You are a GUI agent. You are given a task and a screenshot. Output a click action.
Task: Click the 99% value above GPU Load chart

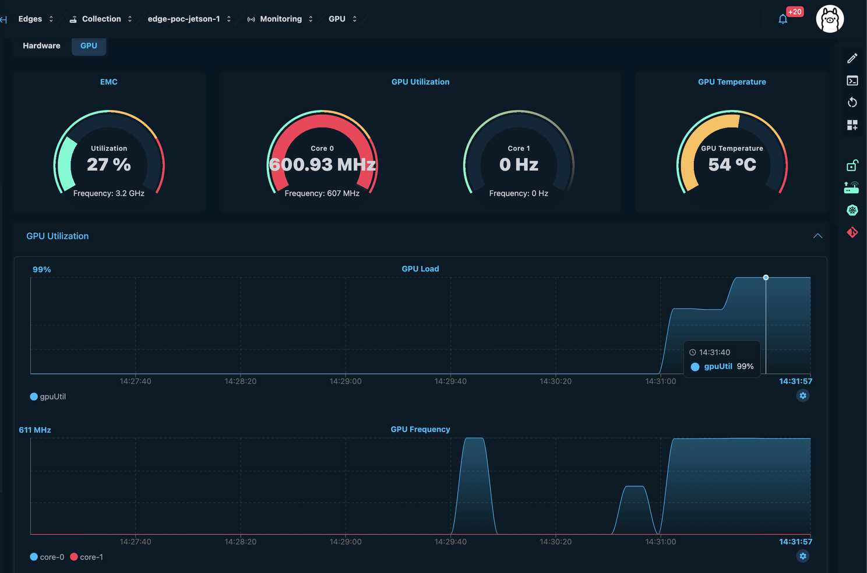(x=42, y=270)
